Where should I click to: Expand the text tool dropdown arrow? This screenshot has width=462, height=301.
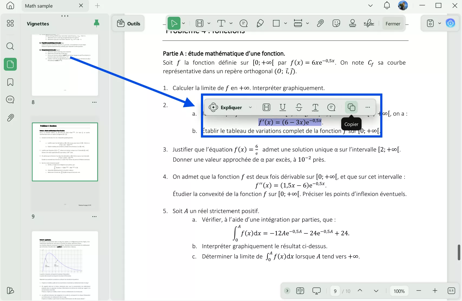coord(231,24)
